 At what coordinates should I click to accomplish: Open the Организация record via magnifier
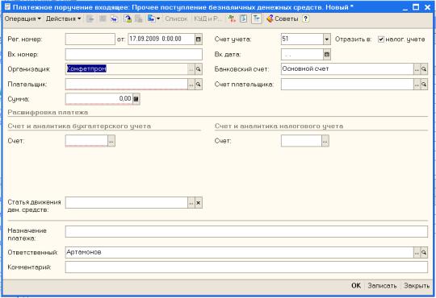tap(199, 69)
